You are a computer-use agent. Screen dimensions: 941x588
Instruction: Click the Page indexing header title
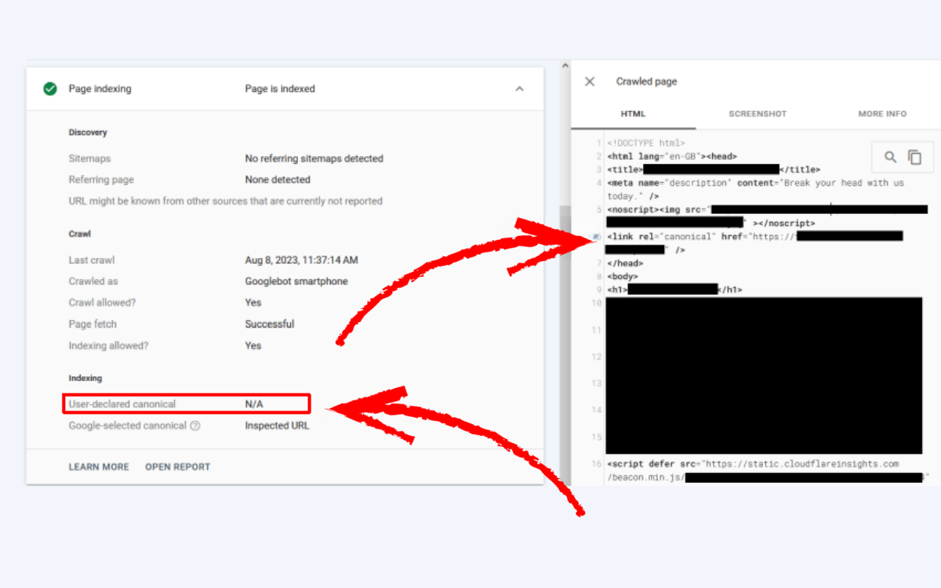tap(100, 89)
